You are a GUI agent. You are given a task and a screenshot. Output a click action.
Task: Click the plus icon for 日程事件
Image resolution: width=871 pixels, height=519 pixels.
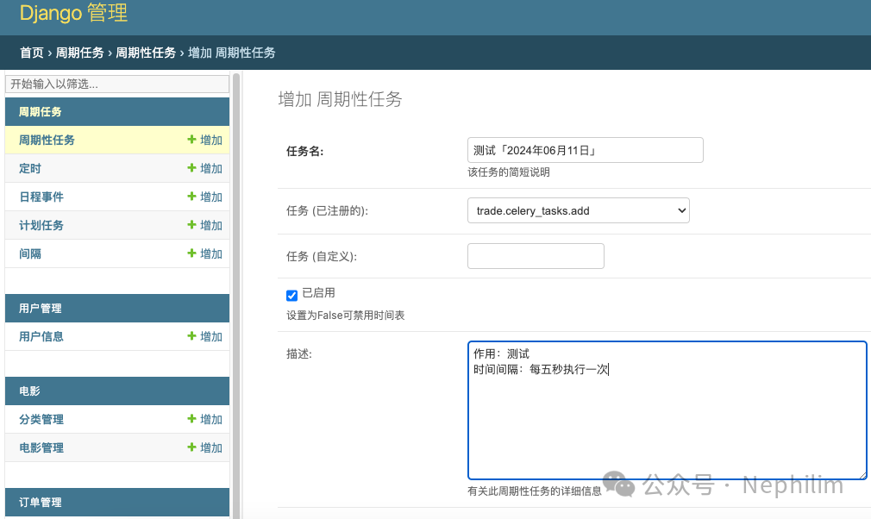tap(192, 197)
